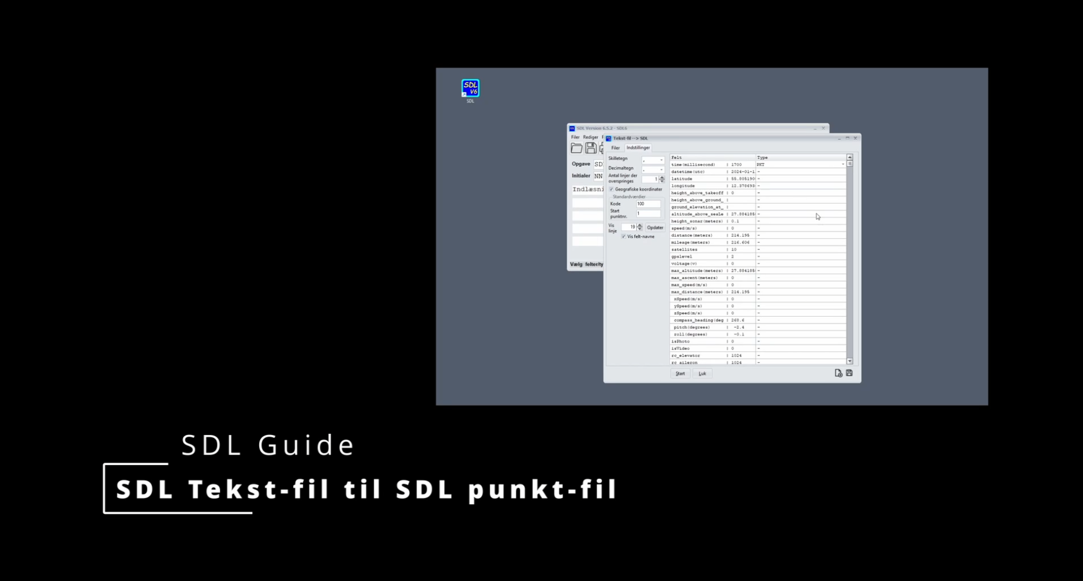This screenshot has width=1083, height=581.
Task: Click scroll-down arrow of field table scrollbar
Action: coord(850,361)
